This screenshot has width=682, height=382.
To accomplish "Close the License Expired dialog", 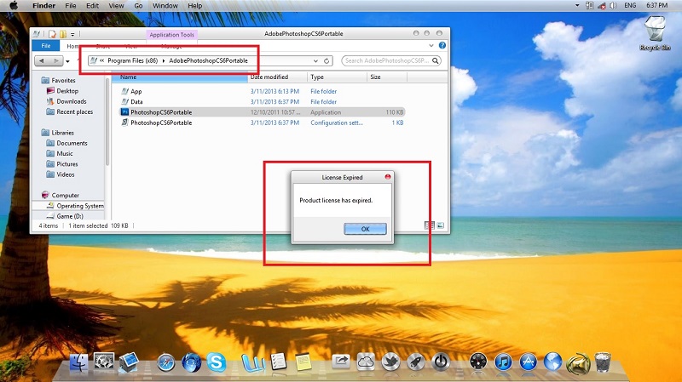I will (388, 177).
